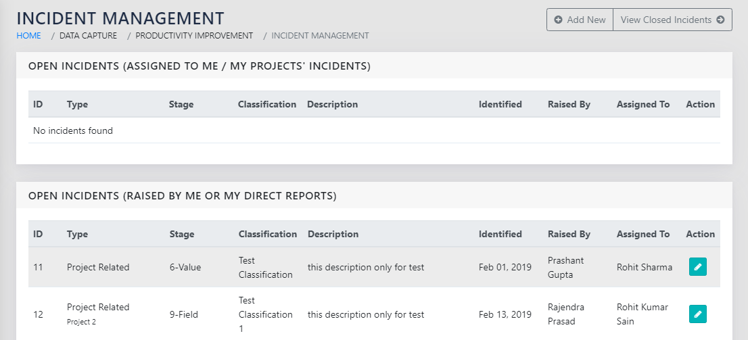Click the 'No incidents found' message row
This screenshot has height=340, width=748.
click(73, 130)
